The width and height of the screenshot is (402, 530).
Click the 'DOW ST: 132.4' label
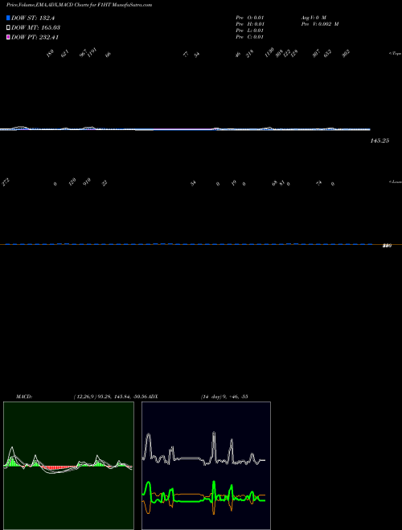pos(33,18)
